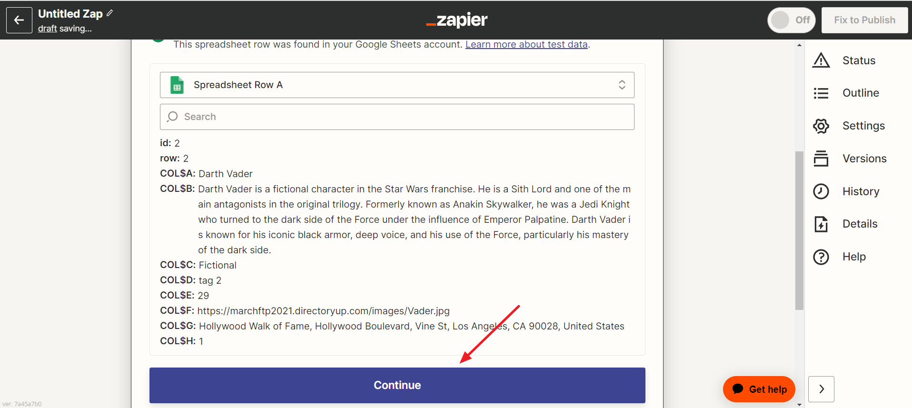Click the Details file bolt icon
This screenshot has width=912, height=408.
821,224
